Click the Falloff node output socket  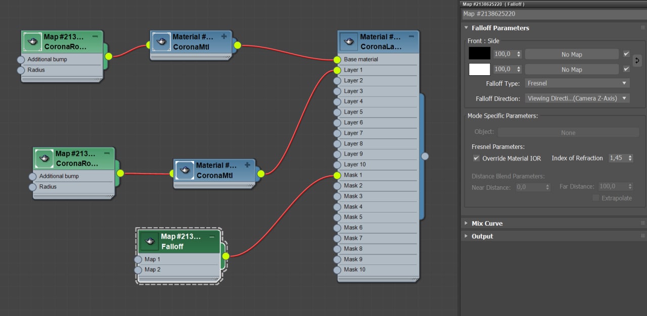click(x=225, y=256)
